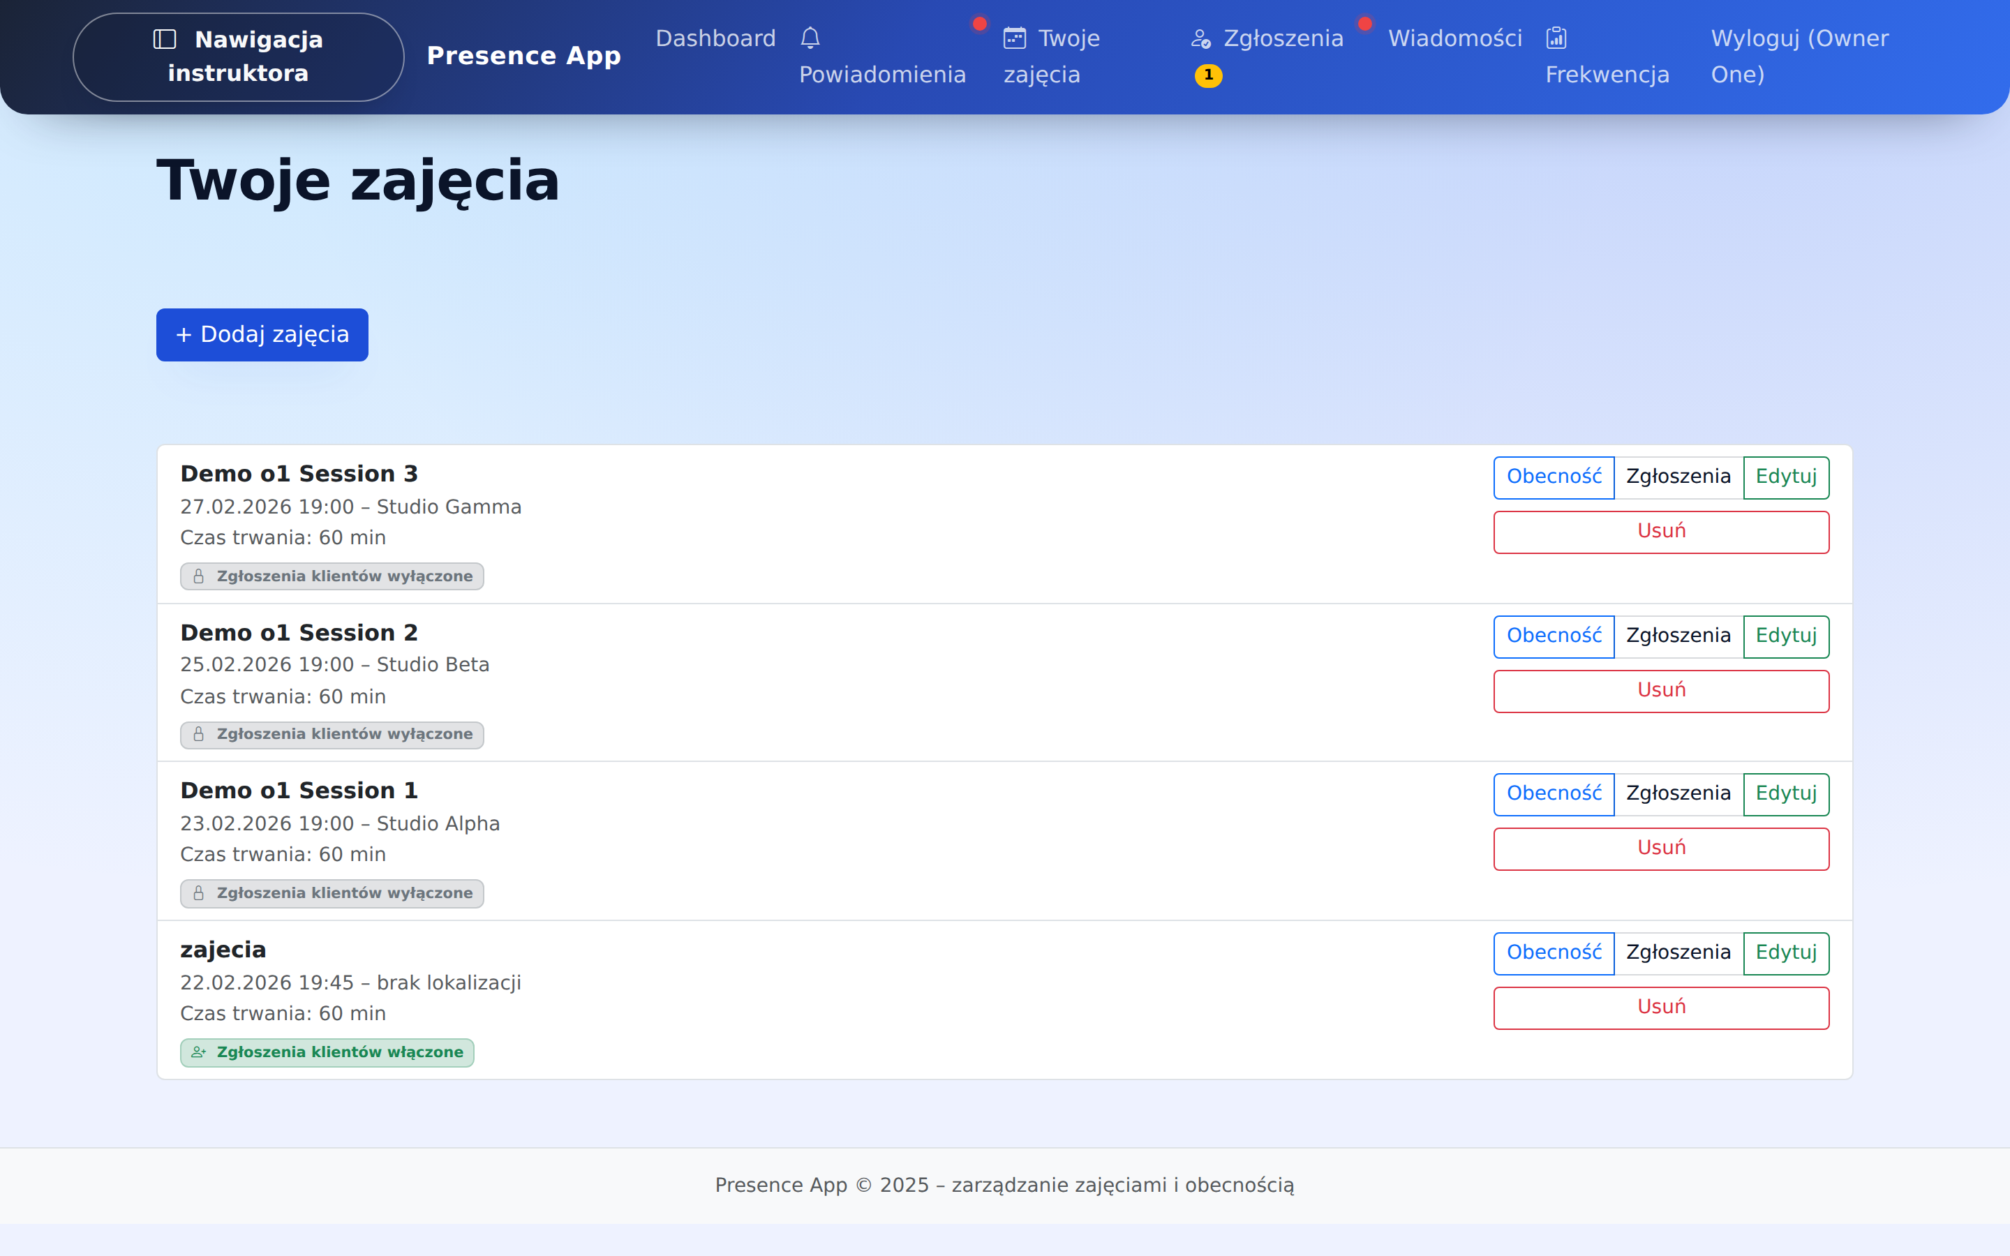Open Zgłoszenia for Demo o1 Session 2
Viewport: 2010px width, 1256px height.
(x=1678, y=636)
